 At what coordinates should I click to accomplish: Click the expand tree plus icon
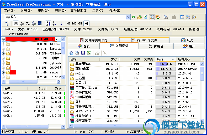tap(8, 23)
